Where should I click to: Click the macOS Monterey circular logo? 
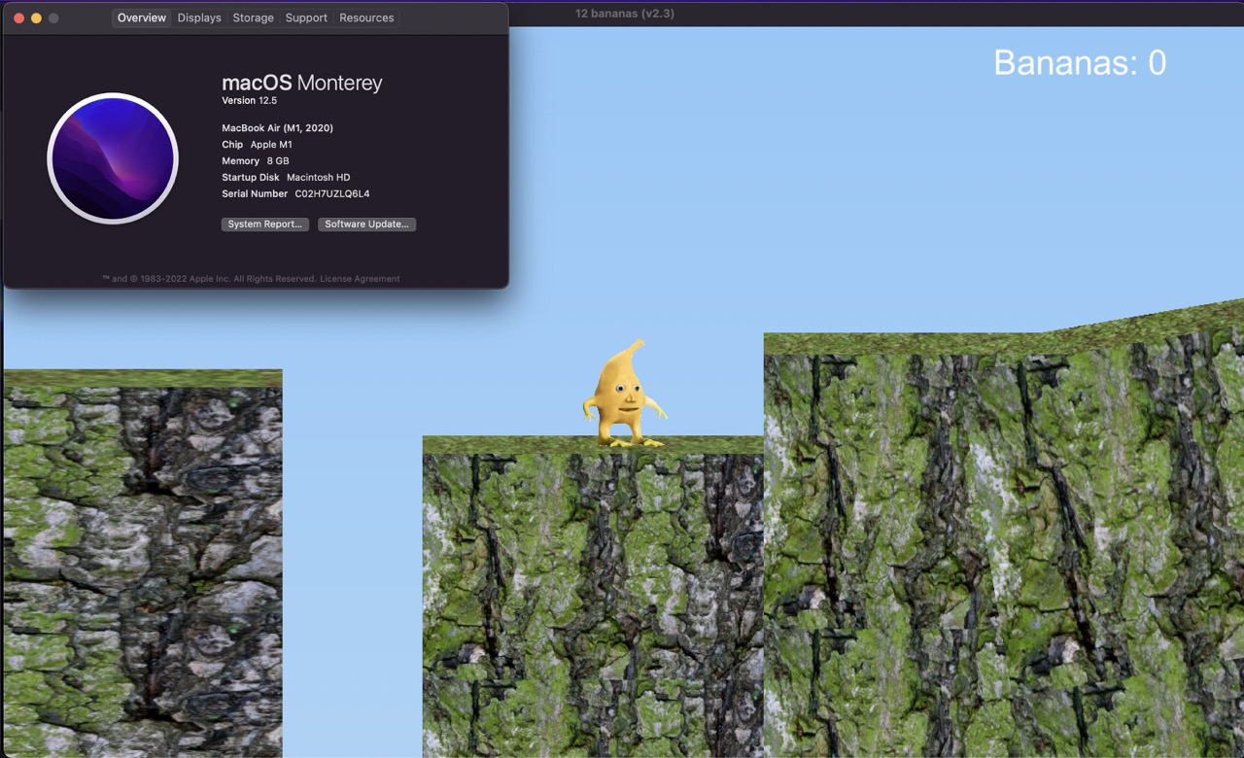112,157
